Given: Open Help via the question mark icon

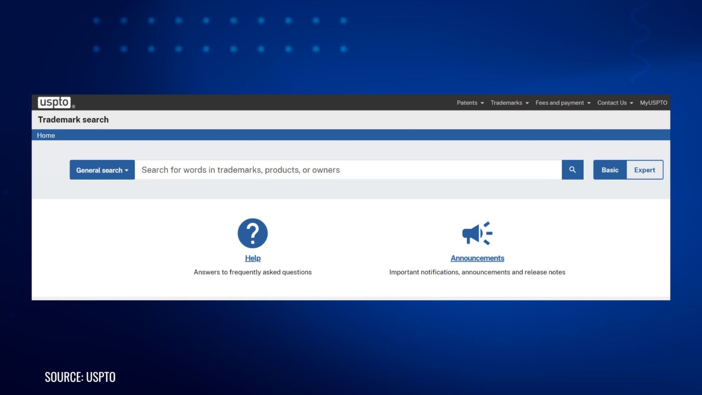Looking at the screenshot, I should tap(253, 233).
